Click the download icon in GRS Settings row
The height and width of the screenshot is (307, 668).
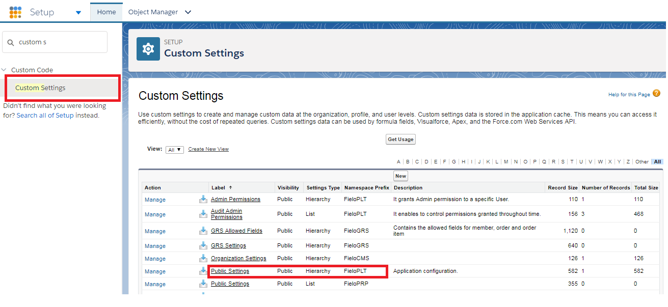203,245
